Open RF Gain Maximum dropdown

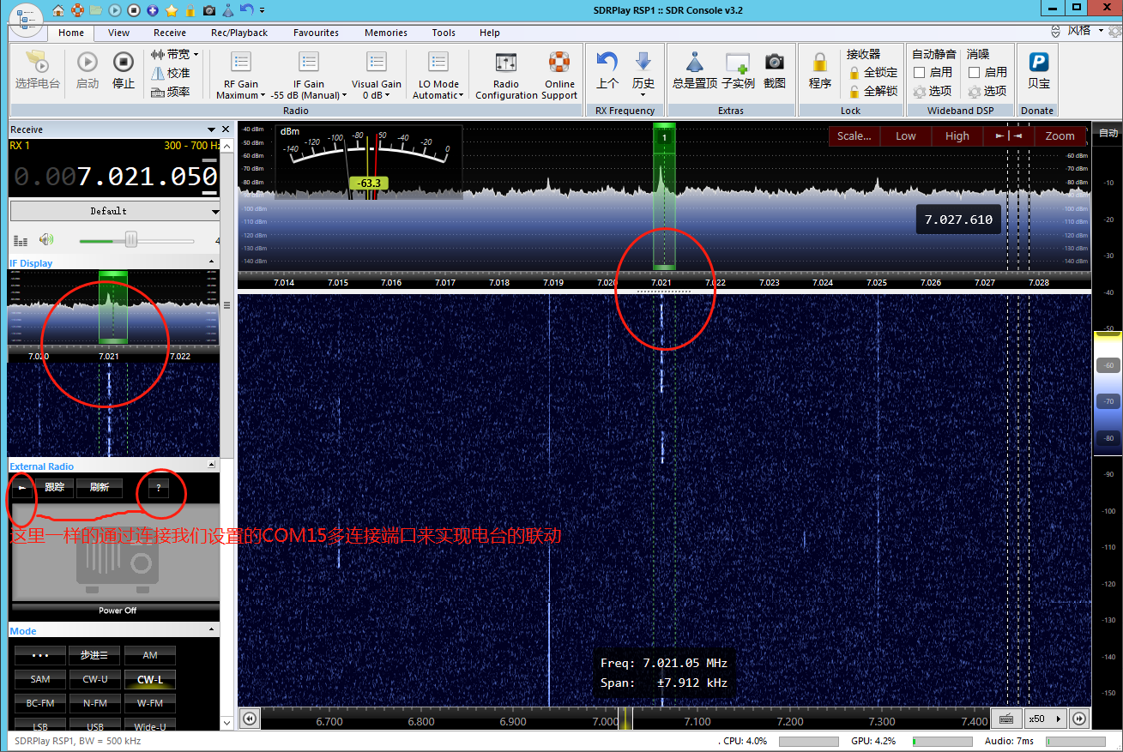coord(241,75)
